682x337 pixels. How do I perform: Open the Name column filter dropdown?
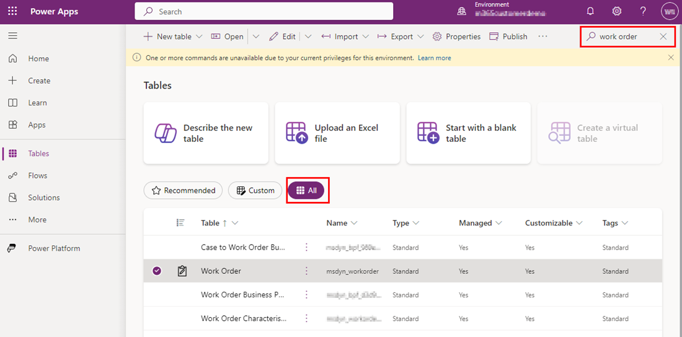[x=353, y=223]
